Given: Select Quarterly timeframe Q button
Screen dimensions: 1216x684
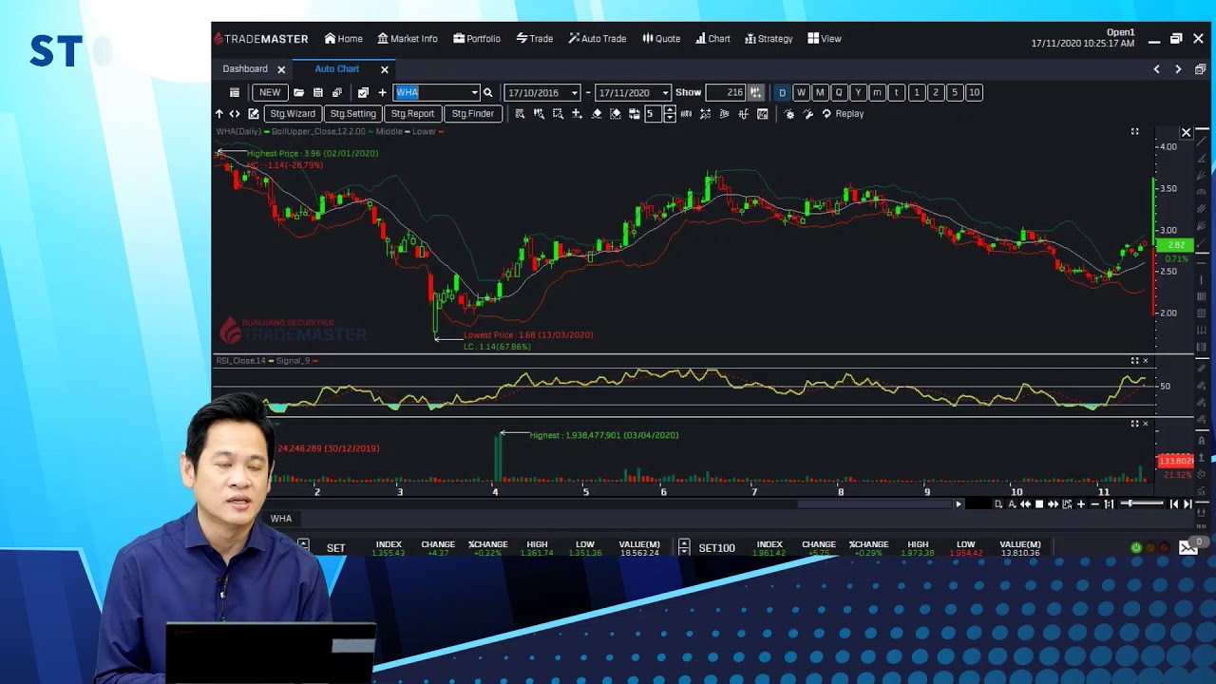Looking at the screenshot, I should coord(839,92).
